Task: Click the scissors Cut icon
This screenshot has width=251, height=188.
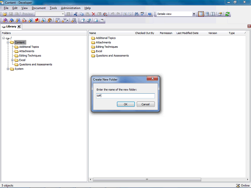Action: point(75,14)
